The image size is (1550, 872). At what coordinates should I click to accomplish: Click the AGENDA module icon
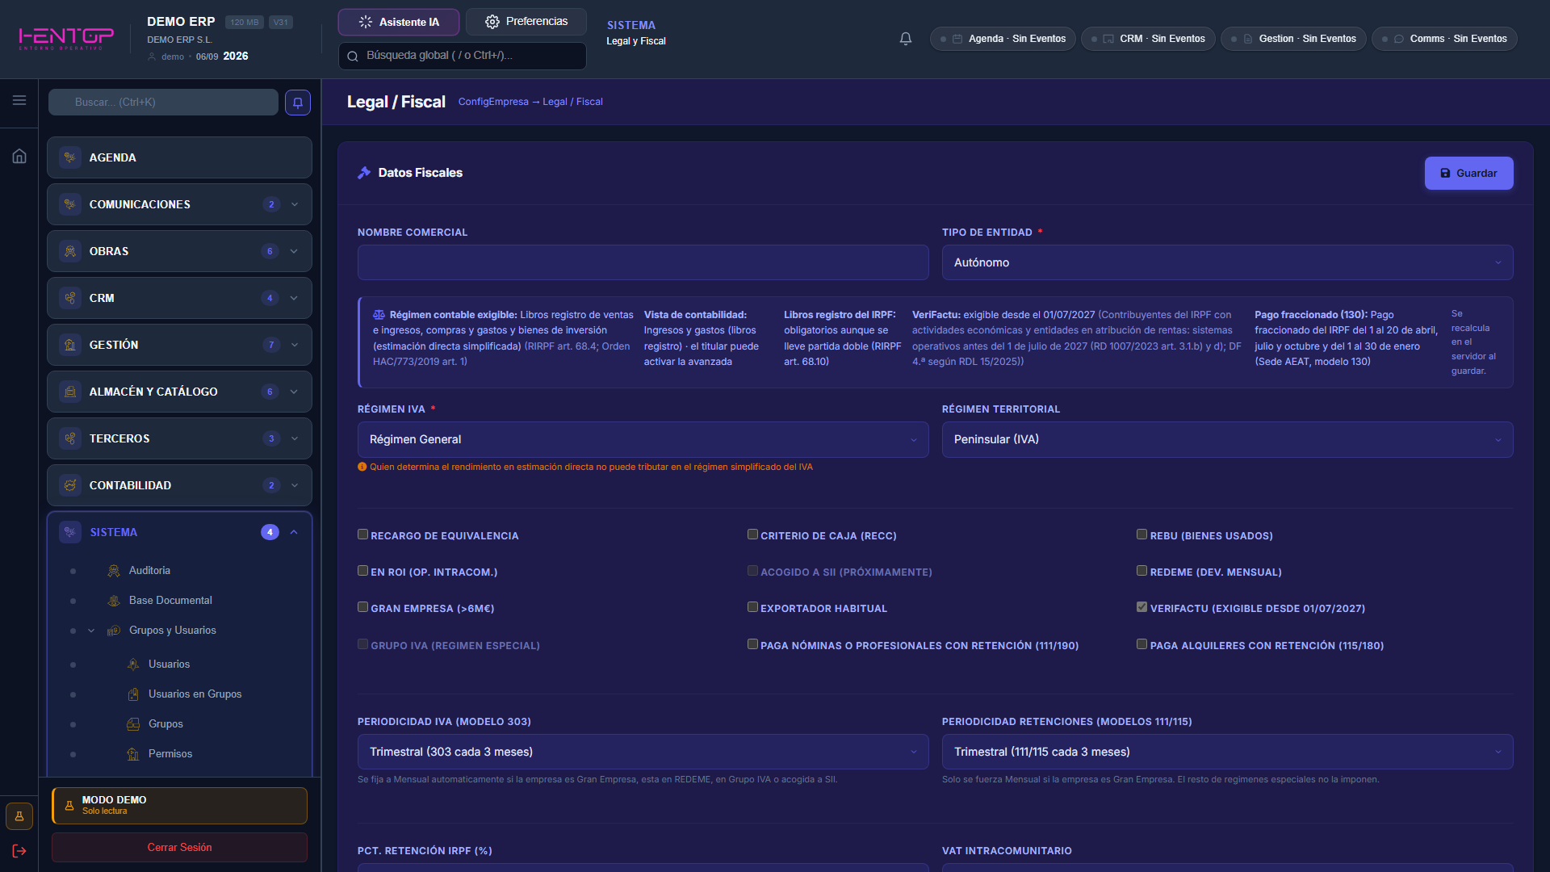70,157
